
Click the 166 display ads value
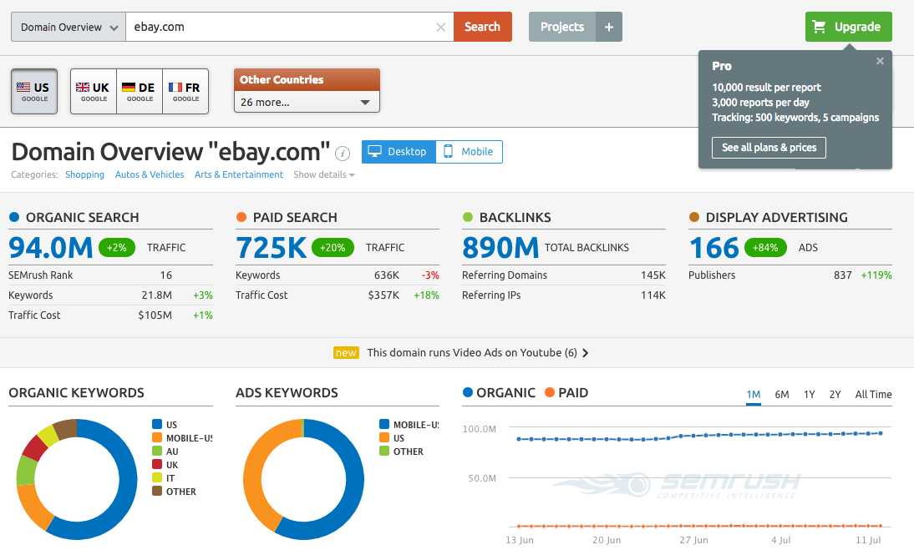(x=714, y=248)
